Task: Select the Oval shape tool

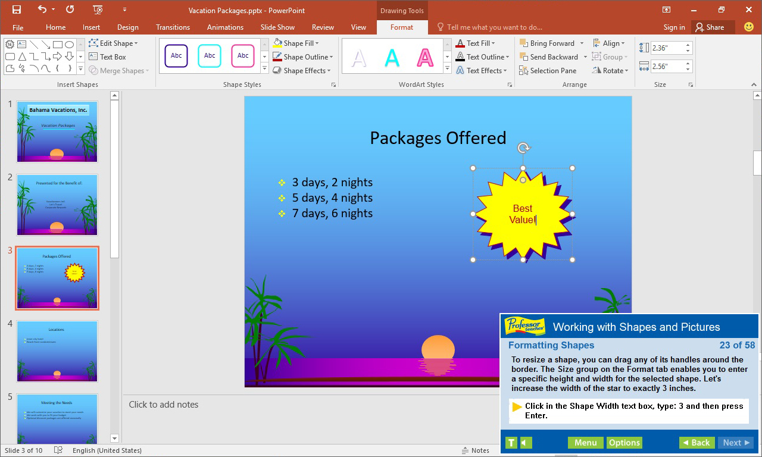Action: [68, 44]
